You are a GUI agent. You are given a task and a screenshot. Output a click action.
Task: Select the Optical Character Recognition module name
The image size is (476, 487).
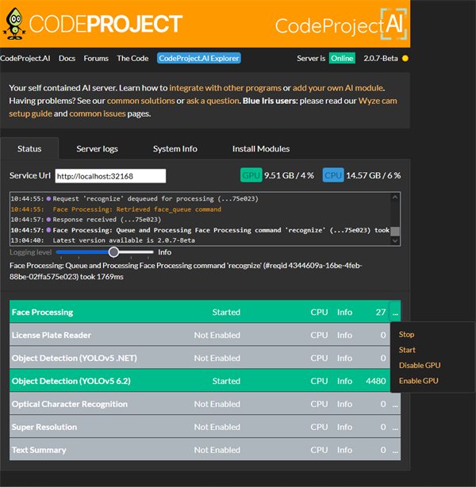70,404
